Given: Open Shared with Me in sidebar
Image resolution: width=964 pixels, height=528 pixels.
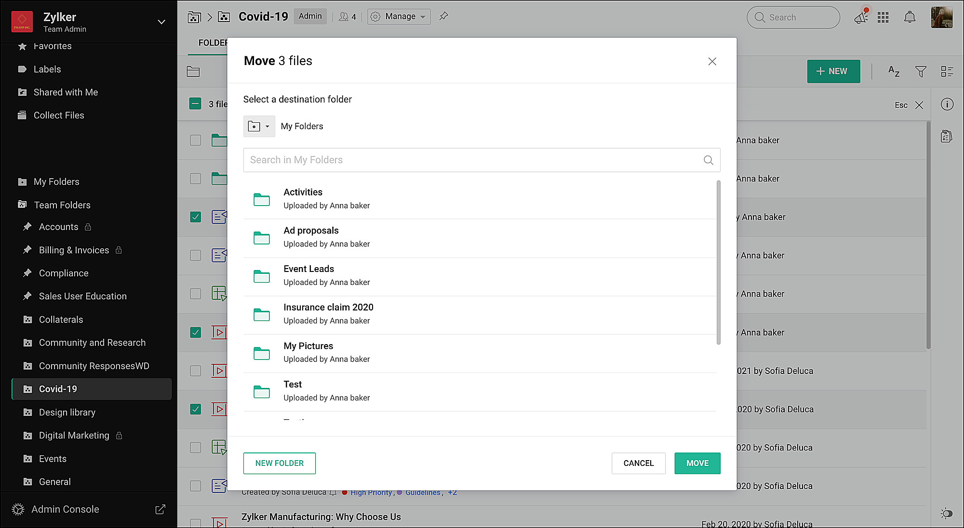Looking at the screenshot, I should point(66,92).
